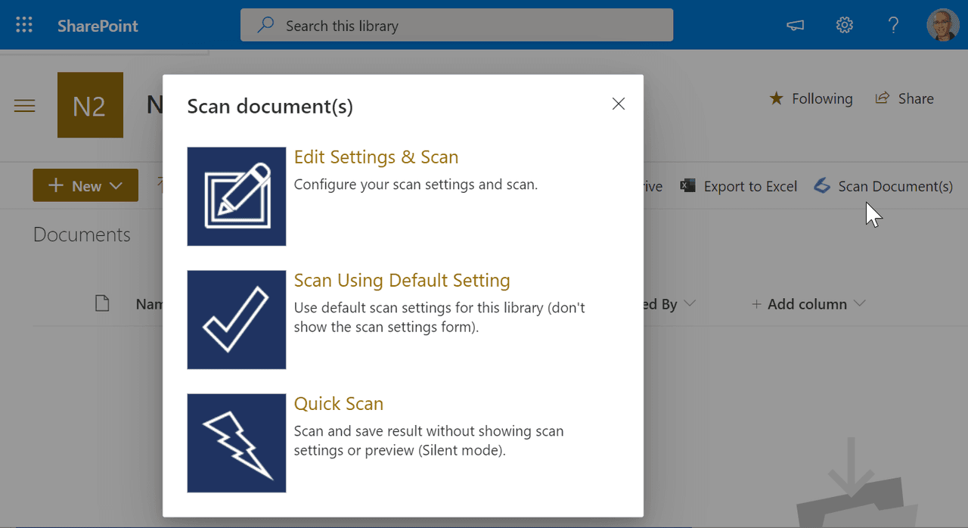Click the scanner icon beside Scan Document(s)

[822, 185]
